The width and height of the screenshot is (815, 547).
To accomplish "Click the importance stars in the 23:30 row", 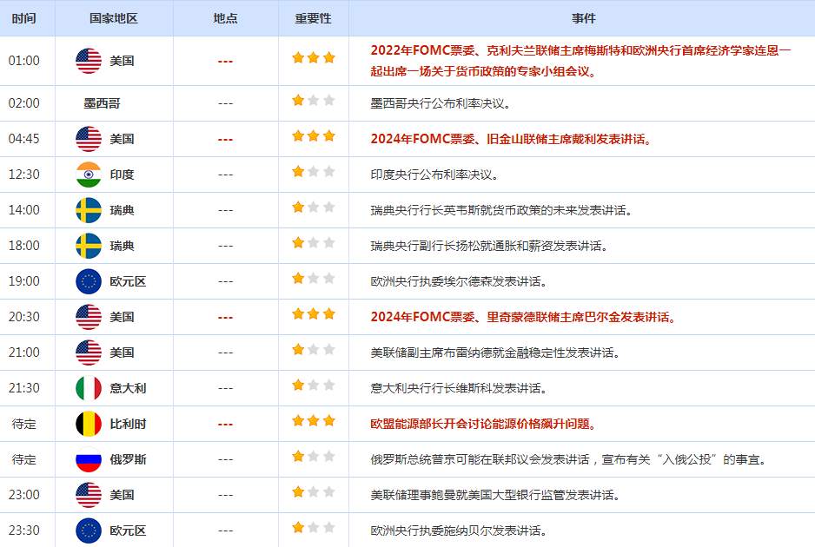I will coord(314,528).
